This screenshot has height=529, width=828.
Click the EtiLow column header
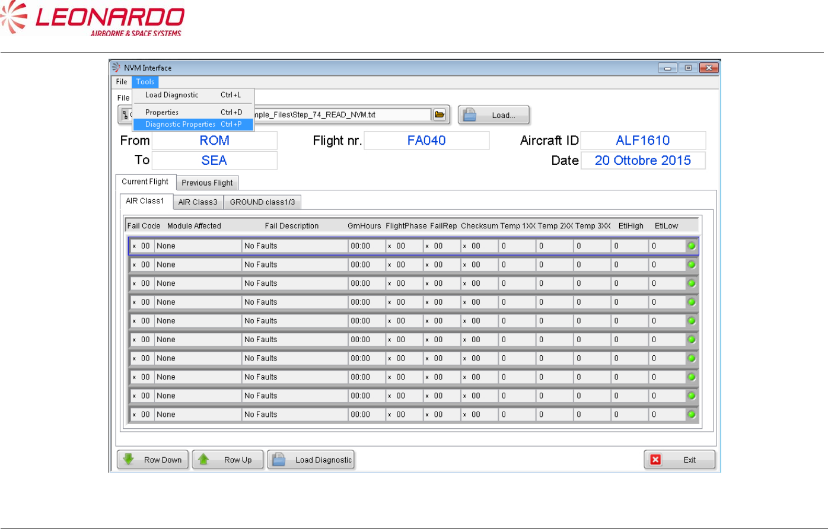[x=666, y=226]
